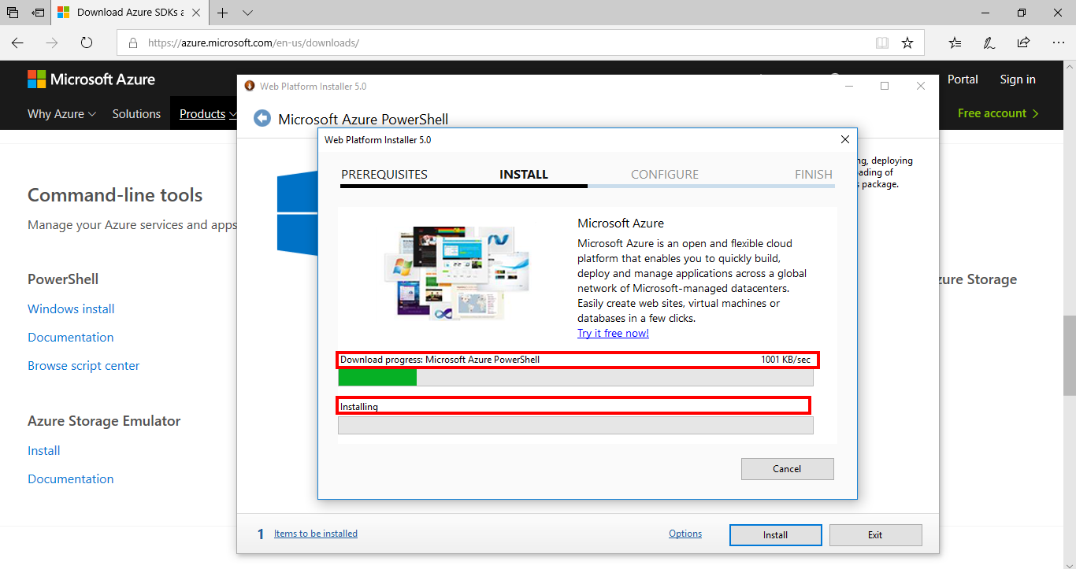Add page to favorites with star icon

(907, 42)
